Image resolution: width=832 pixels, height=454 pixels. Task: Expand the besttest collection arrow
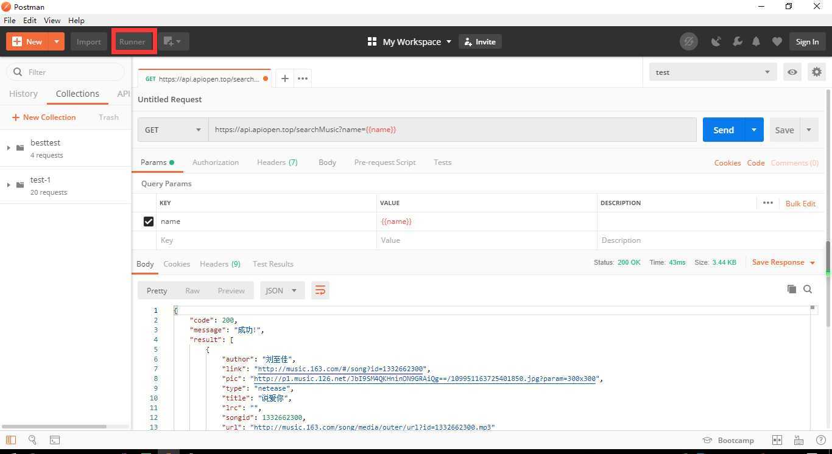pyautogui.click(x=9, y=147)
